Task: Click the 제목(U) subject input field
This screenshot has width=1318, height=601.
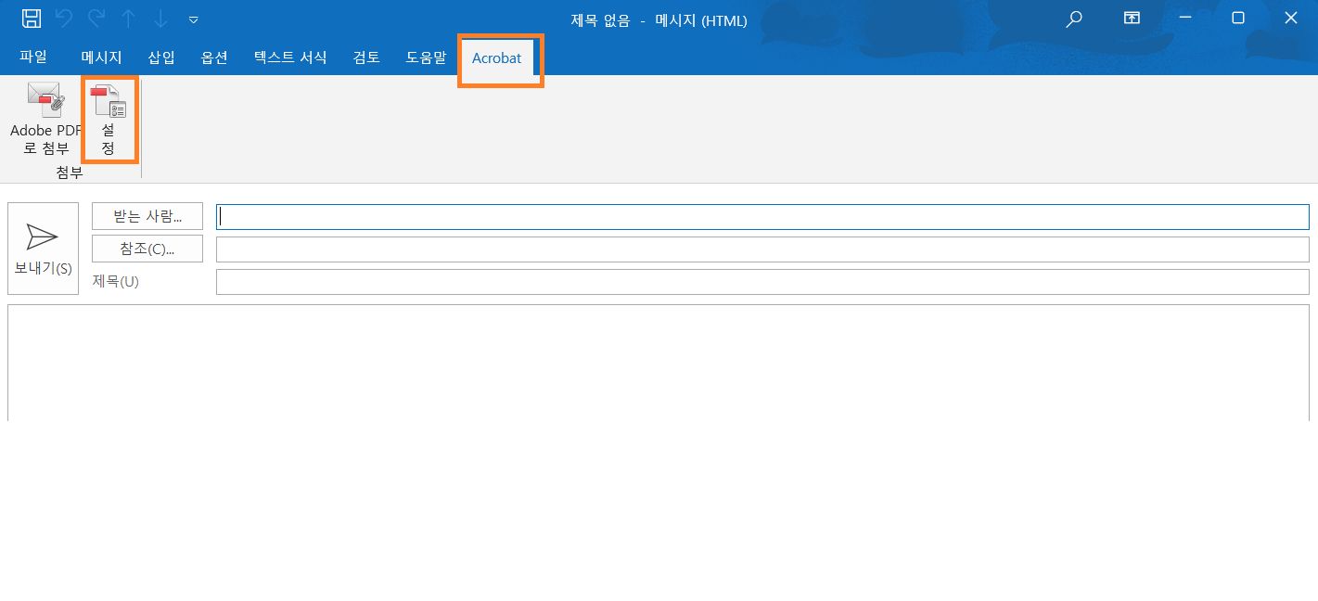Action: (761, 281)
